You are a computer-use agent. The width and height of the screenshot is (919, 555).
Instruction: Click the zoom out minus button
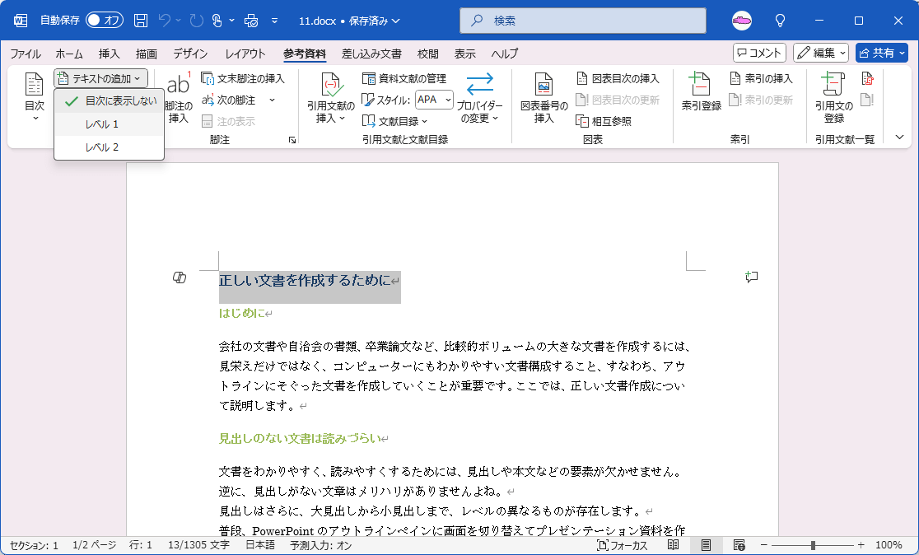[763, 545]
